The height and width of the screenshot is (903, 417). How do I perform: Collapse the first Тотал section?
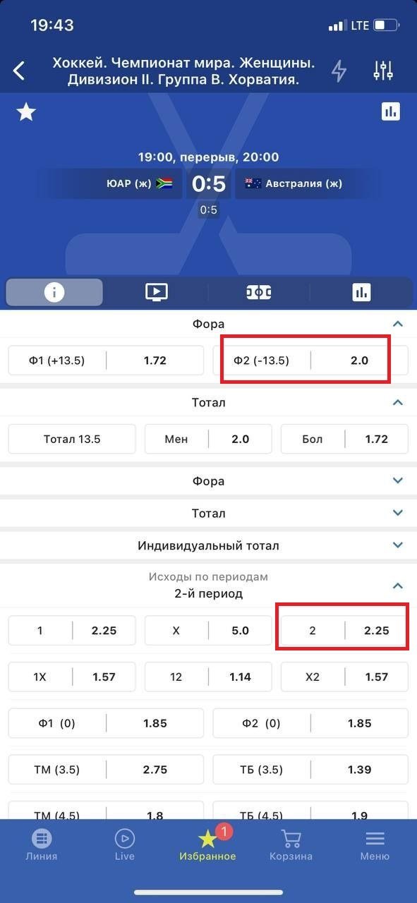tap(398, 402)
